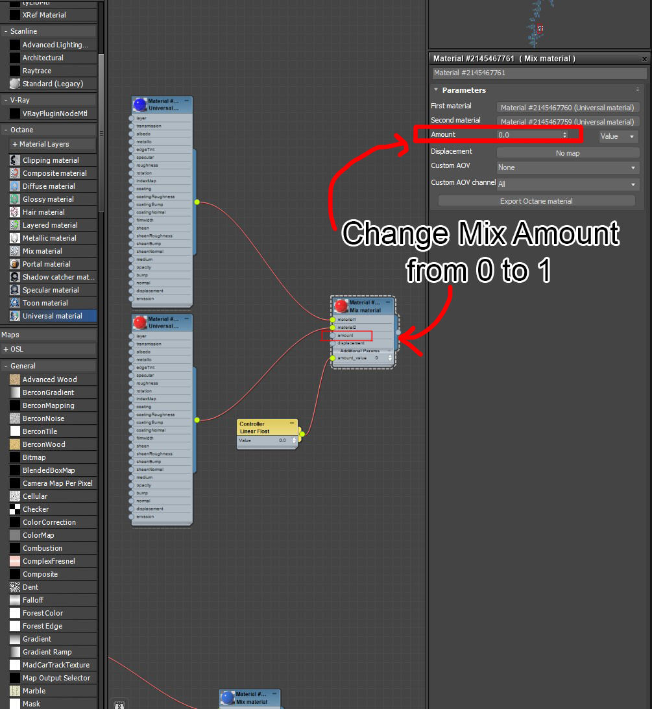Select the Clipping material icon

(x=15, y=160)
